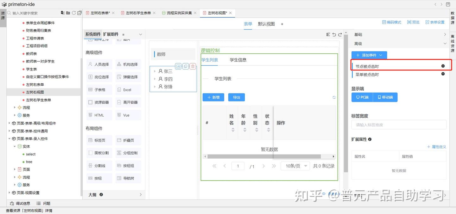
Task: Undo the last canvas change
Action: (x=334, y=34)
